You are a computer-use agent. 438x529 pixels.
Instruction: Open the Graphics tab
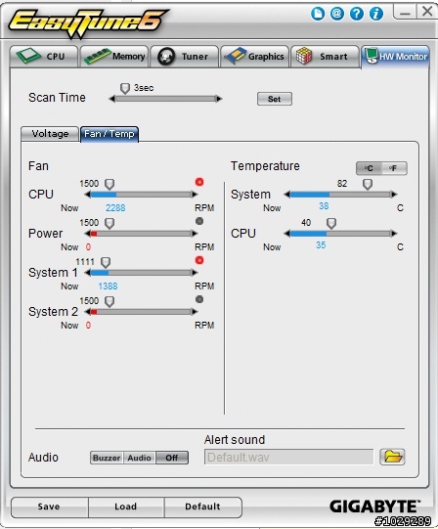pos(255,57)
